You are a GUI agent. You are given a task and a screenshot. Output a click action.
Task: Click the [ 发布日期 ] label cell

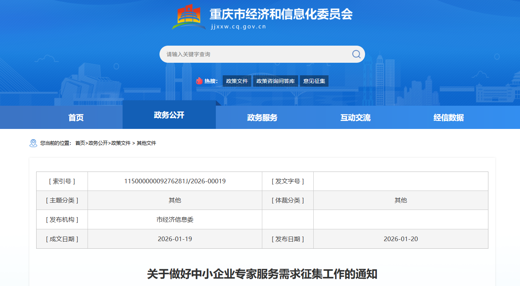point(288,239)
